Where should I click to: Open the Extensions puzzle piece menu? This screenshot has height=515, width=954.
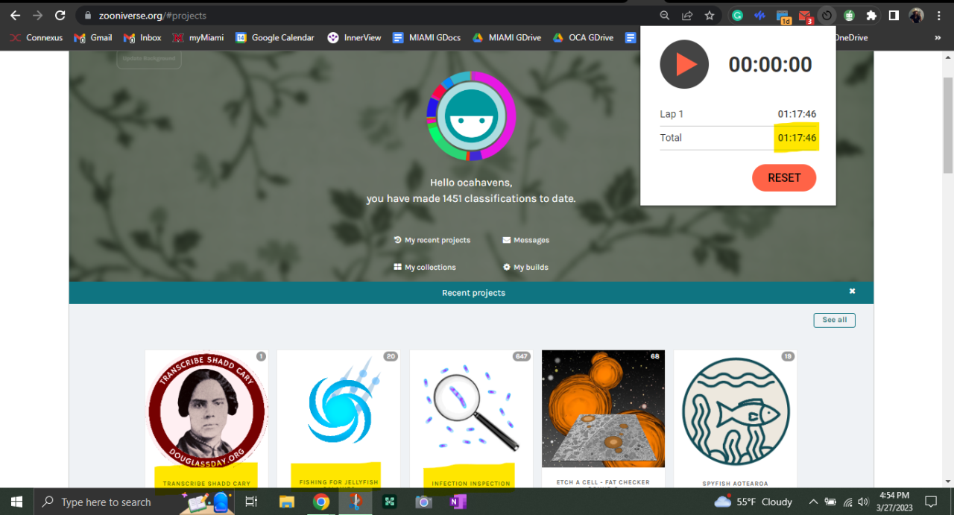[871, 15]
